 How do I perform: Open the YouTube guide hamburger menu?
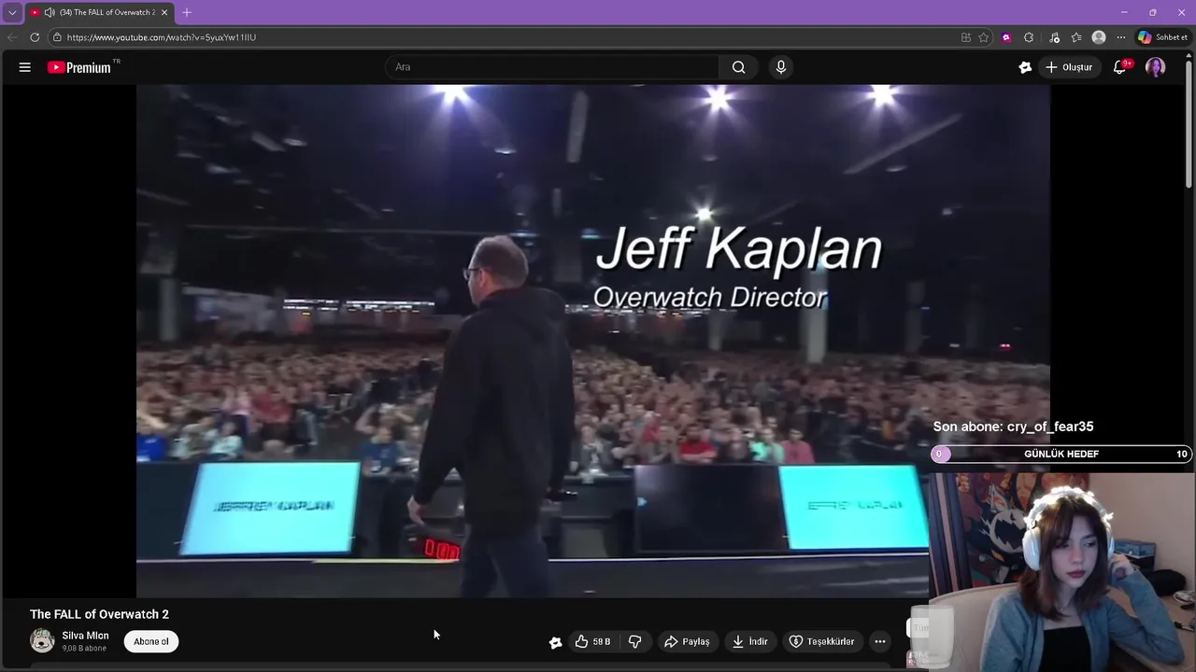[x=25, y=67]
